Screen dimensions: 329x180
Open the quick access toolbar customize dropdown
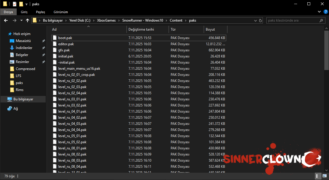click(x=26, y=4)
